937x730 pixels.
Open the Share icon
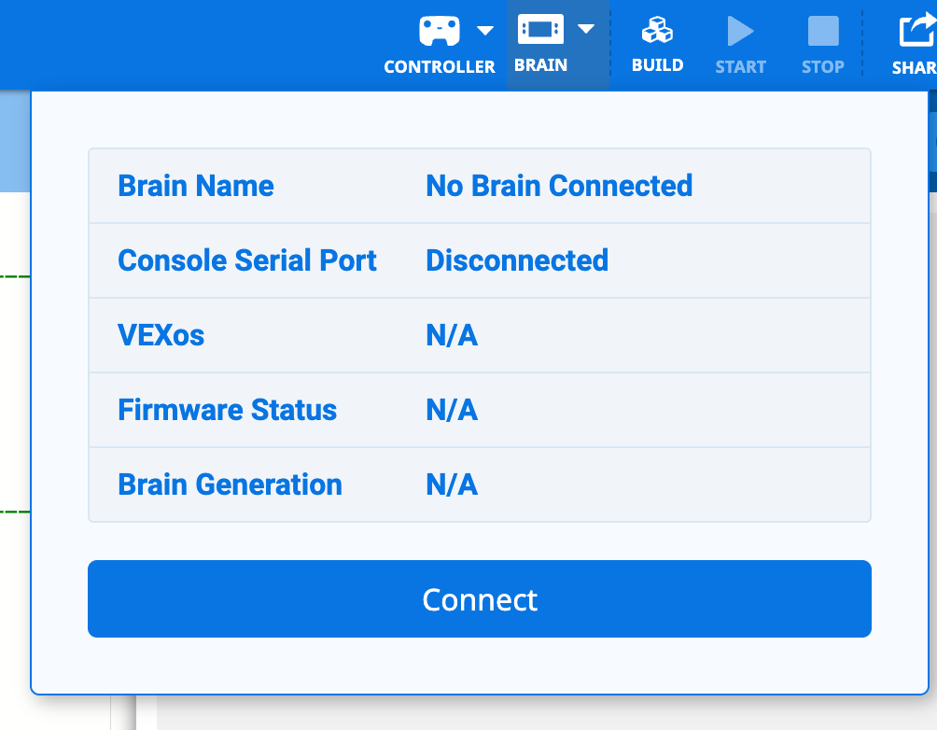pyautogui.click(x=915, y=31)
